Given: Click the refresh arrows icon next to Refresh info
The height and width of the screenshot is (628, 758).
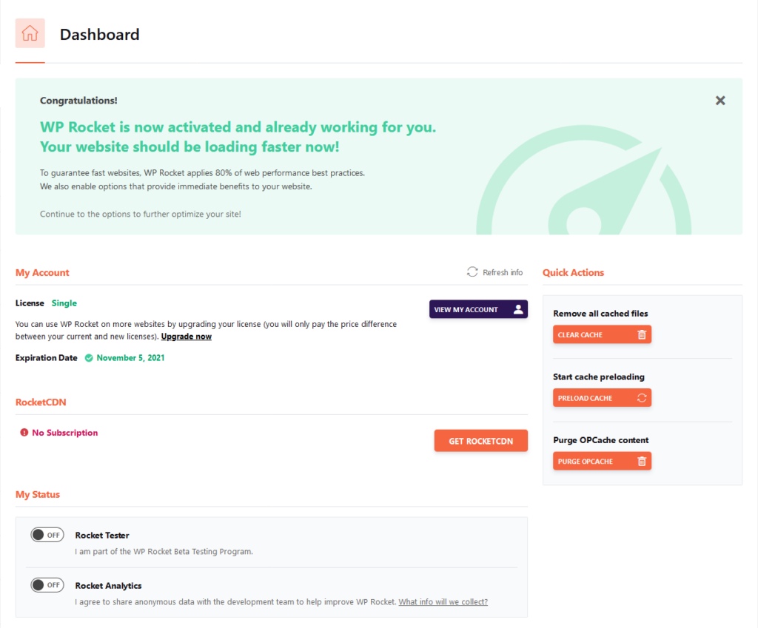Looking at the screenshot, I should click(x=472, y=271).
